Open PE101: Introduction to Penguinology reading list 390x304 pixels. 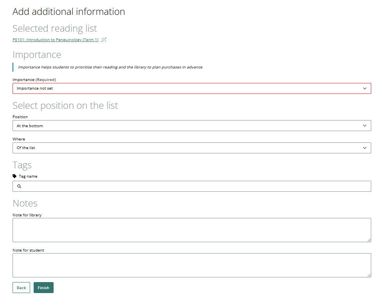55,40
